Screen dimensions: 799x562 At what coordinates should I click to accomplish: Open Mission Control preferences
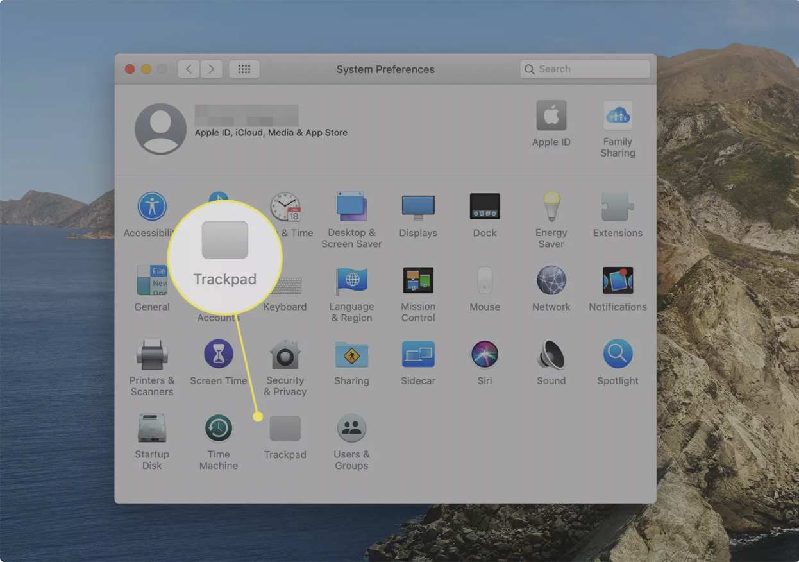[x=418, y=281]
